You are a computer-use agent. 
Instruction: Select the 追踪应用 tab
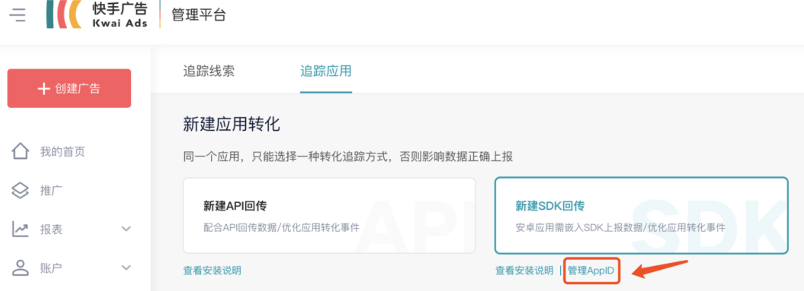pos(326,71)
